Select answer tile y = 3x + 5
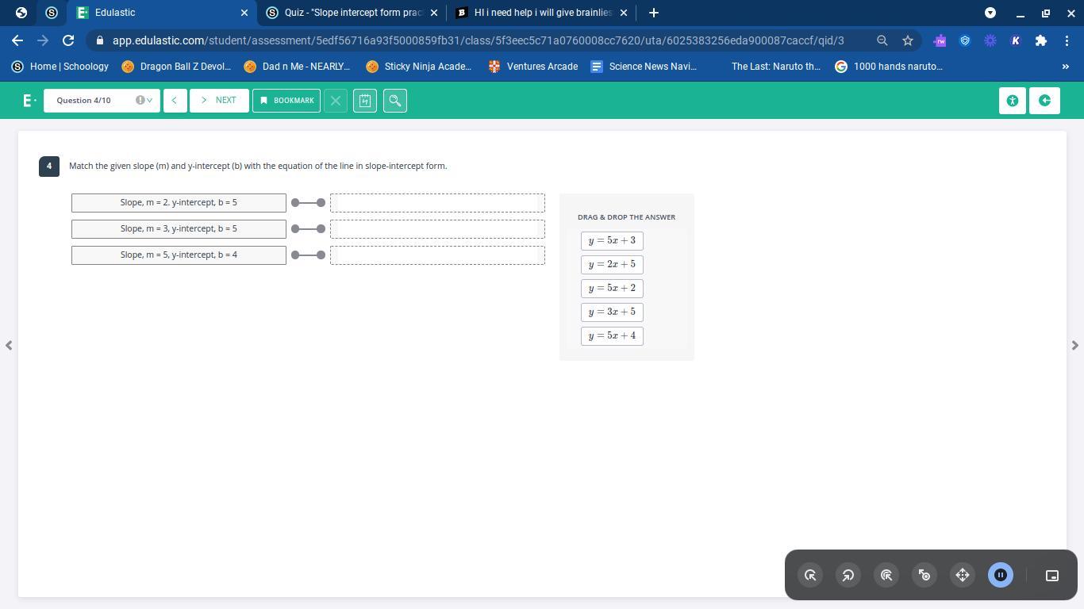The width and height of the screenshot is (1084, 609). [x=612, y=312]
